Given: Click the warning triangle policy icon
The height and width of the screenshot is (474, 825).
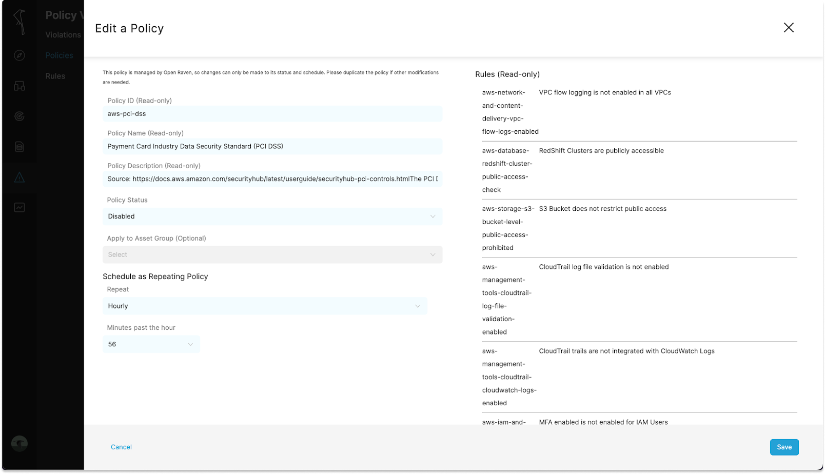Looking at the screenshot, I should click(19, 177).
